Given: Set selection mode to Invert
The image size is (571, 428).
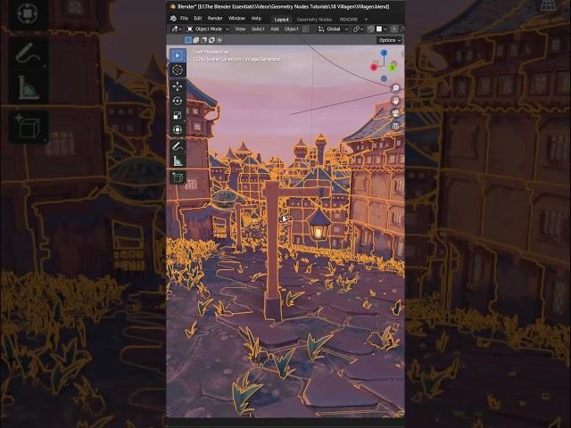Looking at the screenshot, I should 211,40.
